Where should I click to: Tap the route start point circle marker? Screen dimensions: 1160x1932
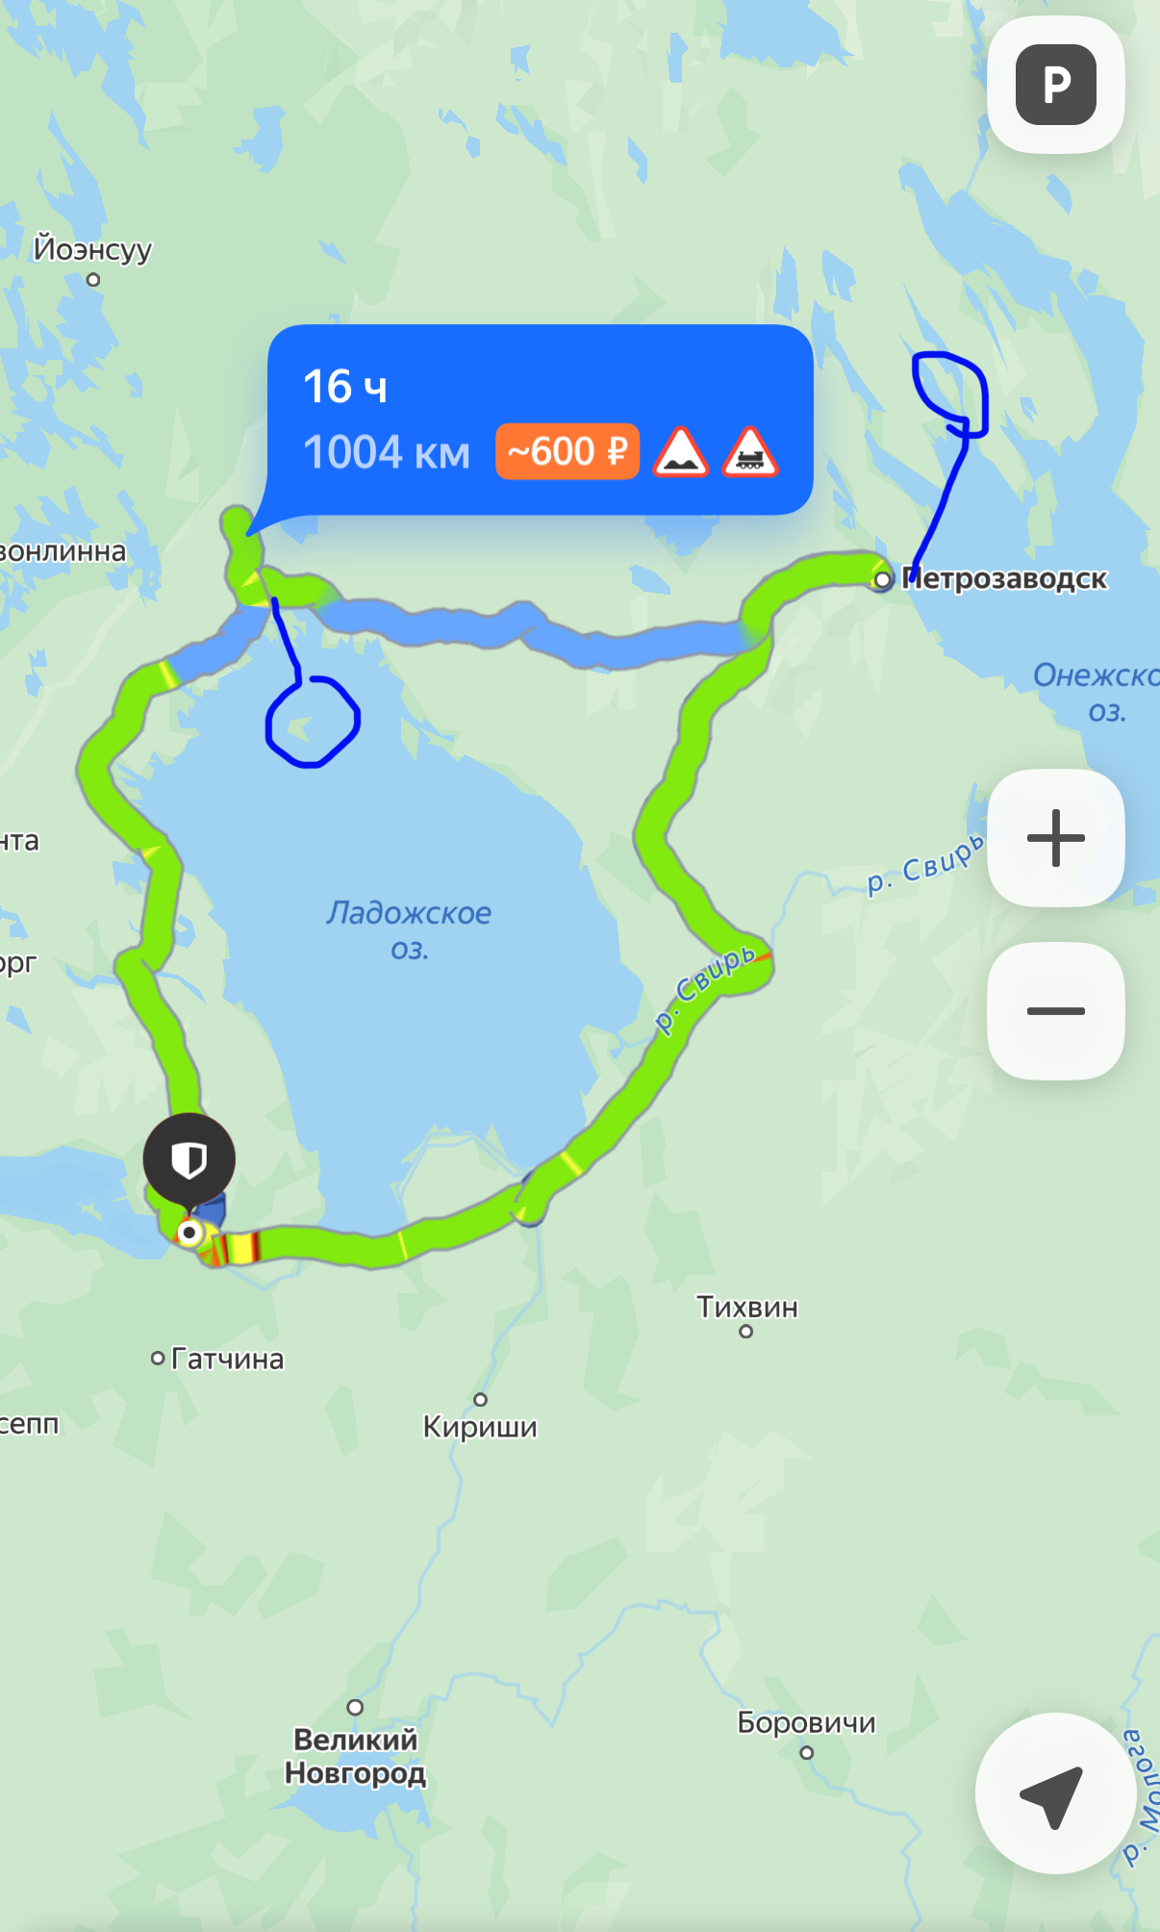[x=189, y=1233]
